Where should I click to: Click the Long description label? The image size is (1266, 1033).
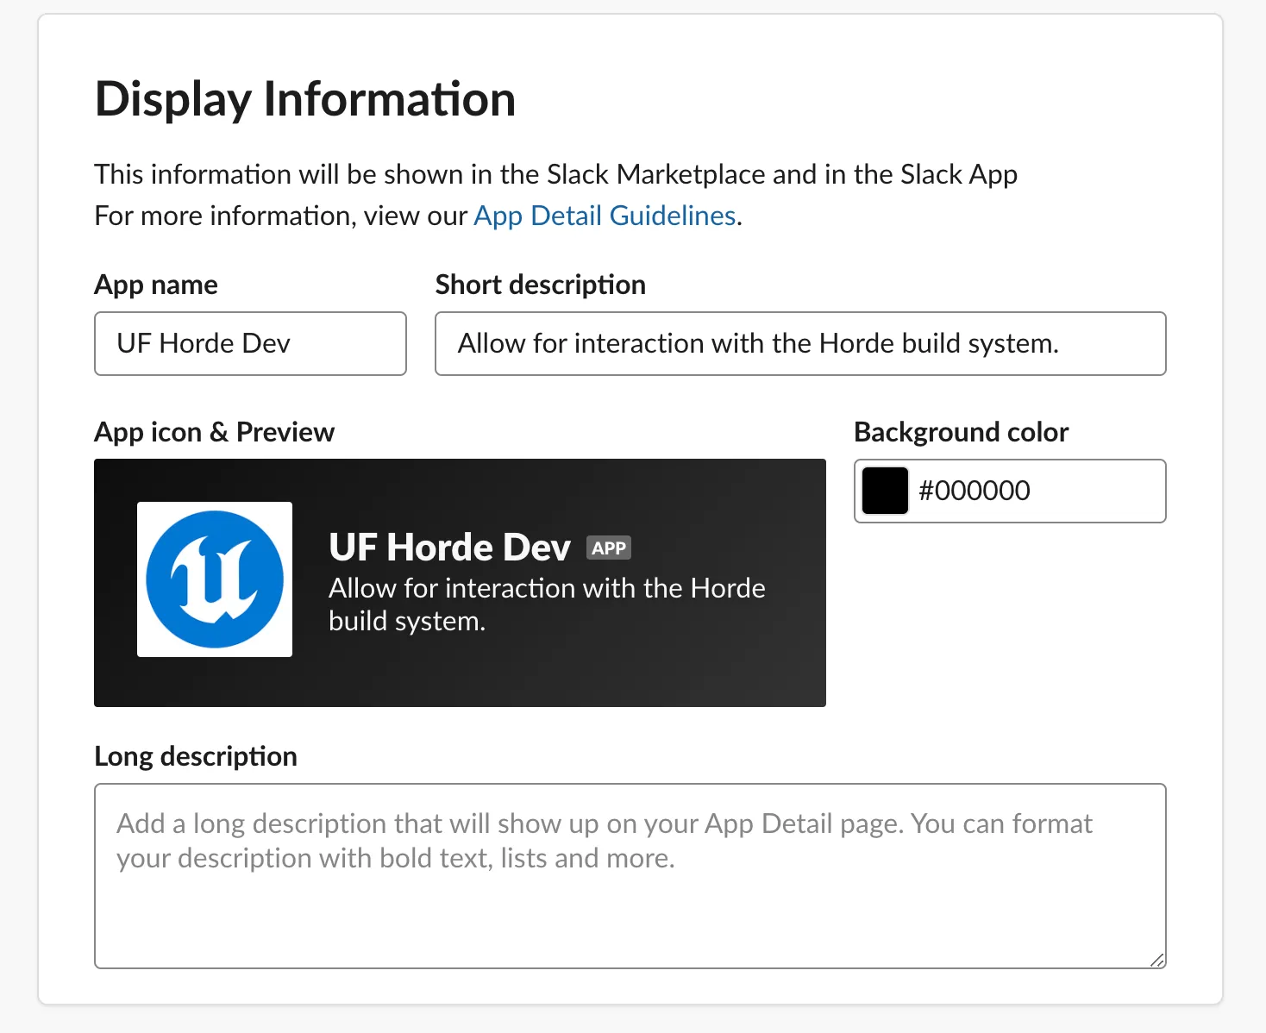coord(196,756)
